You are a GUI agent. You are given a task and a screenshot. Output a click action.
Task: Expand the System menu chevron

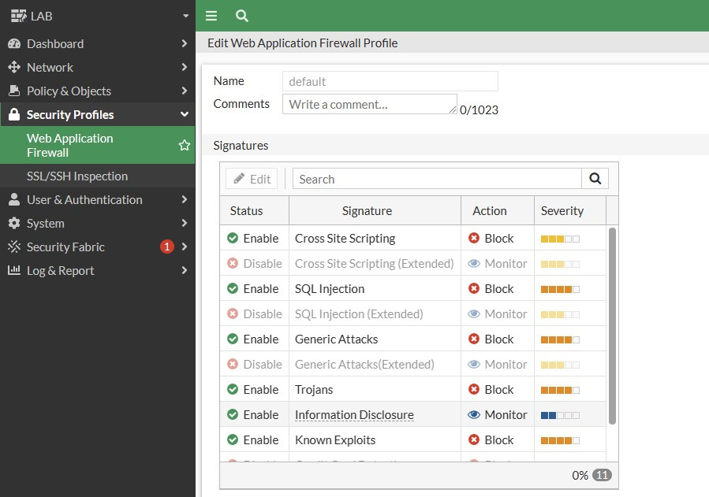pos(184,223)
